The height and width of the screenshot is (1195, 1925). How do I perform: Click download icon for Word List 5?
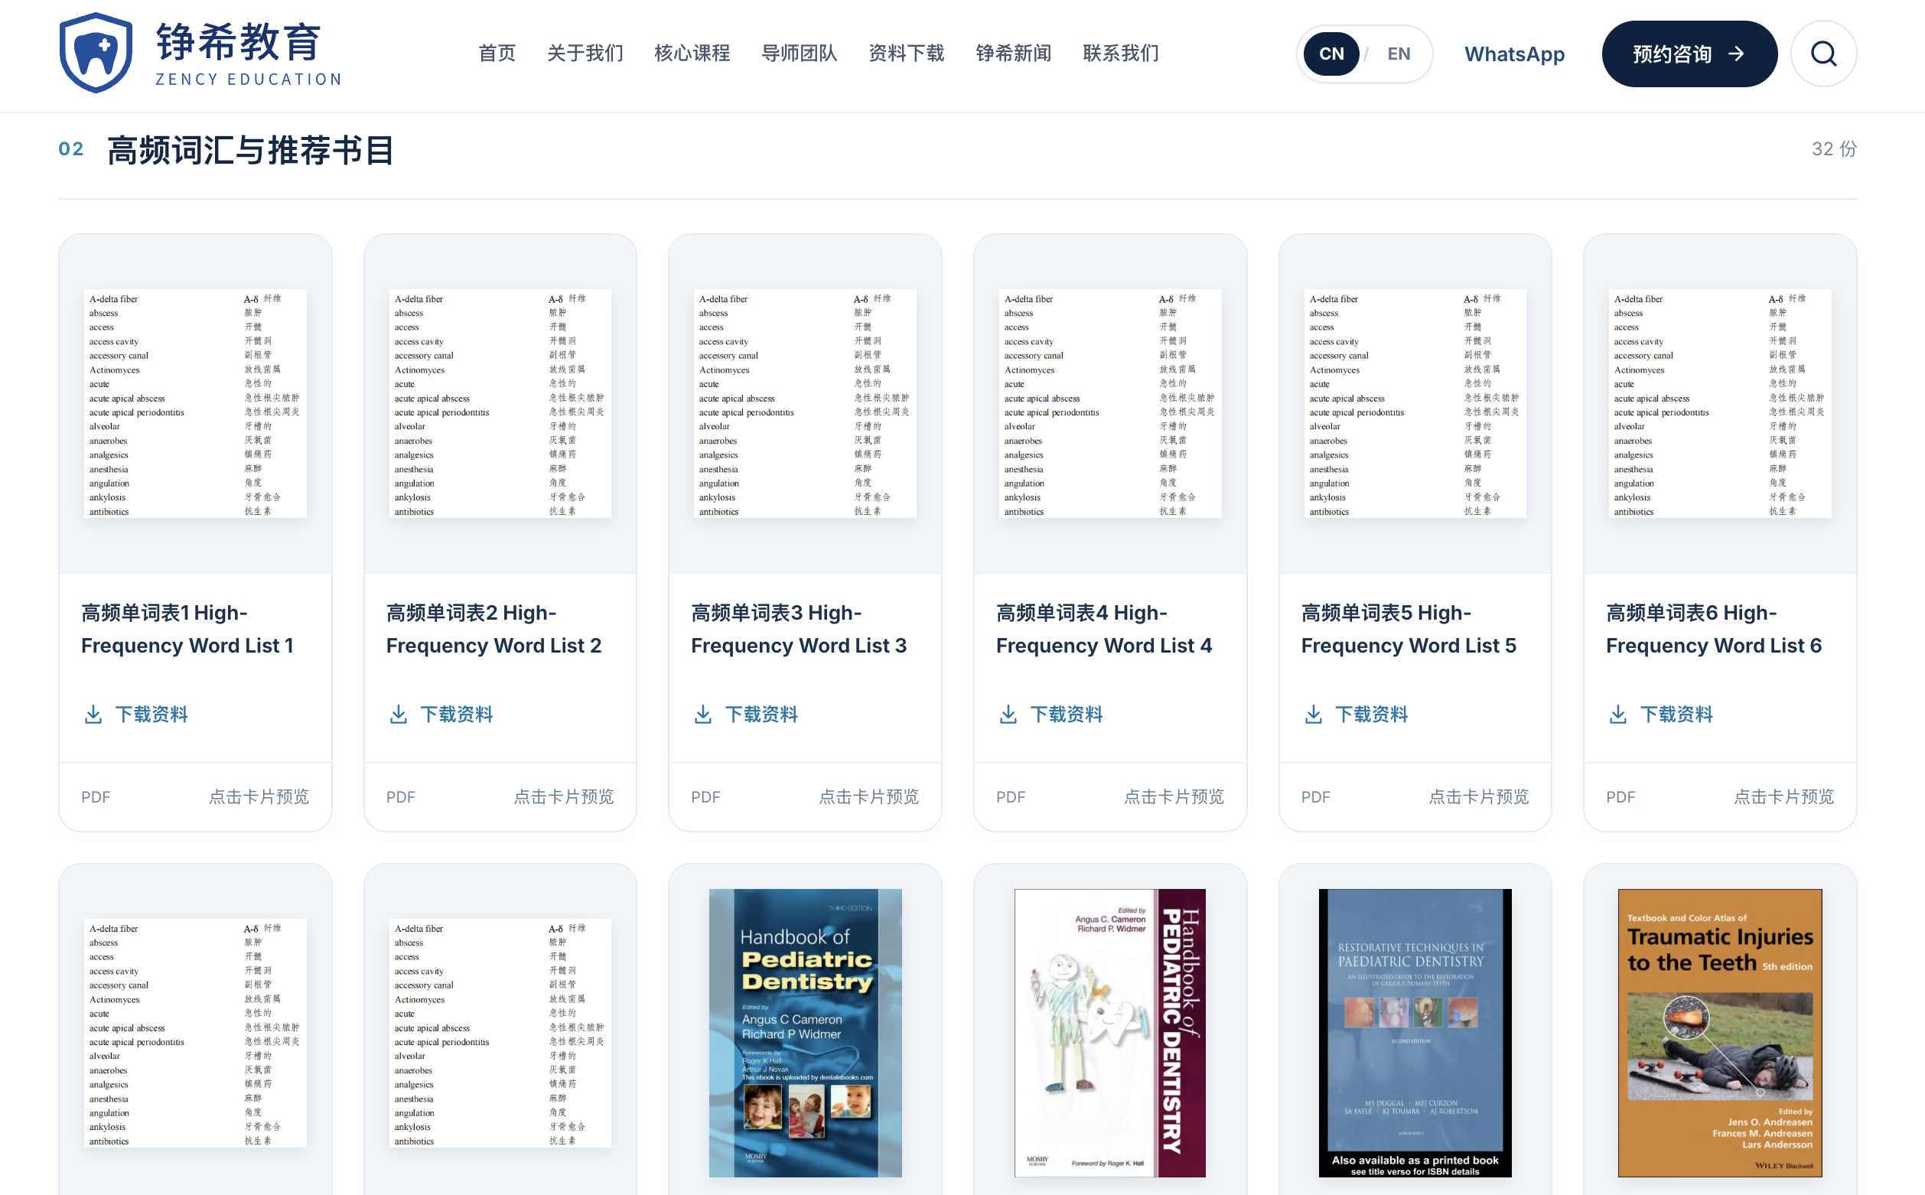click(1313, 715)
